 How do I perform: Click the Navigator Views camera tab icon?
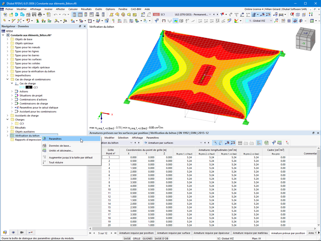click(x=22, y=232)
